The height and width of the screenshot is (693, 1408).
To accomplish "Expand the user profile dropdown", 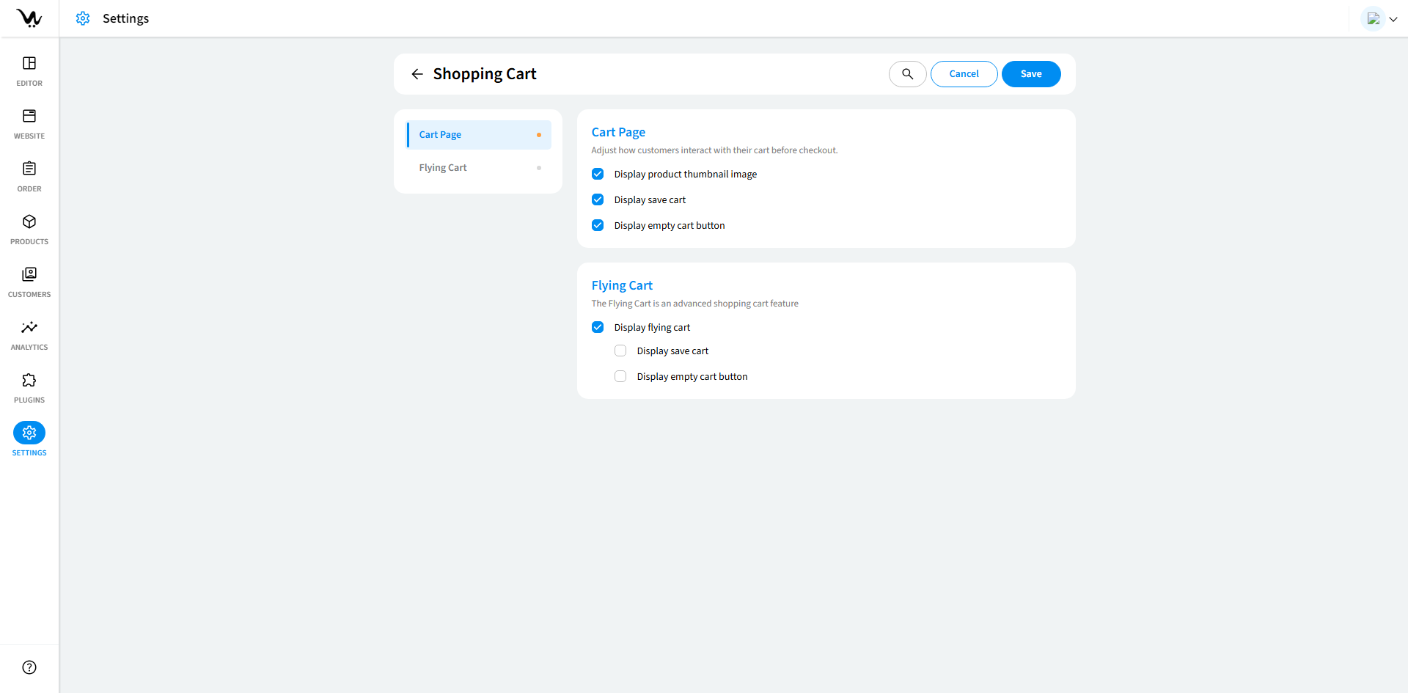I will tap(1381, 19).
